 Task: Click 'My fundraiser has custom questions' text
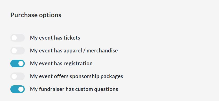coord(74,89)
